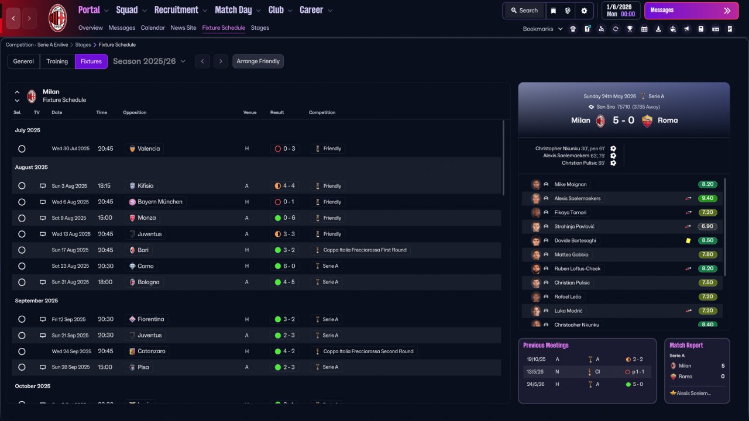Click the Arrange Friendly button
This screenshot has height=421, width=749.
(258, 61)
